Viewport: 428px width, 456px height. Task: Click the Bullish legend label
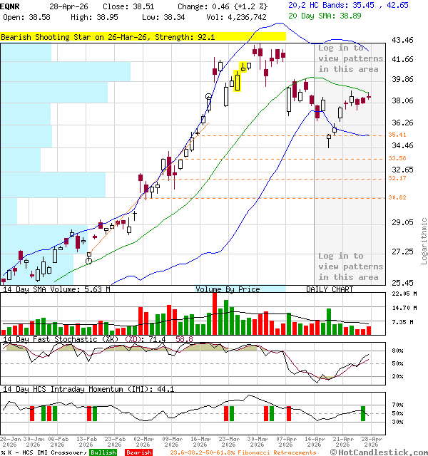pyautogui.click(x=103, y=452)
